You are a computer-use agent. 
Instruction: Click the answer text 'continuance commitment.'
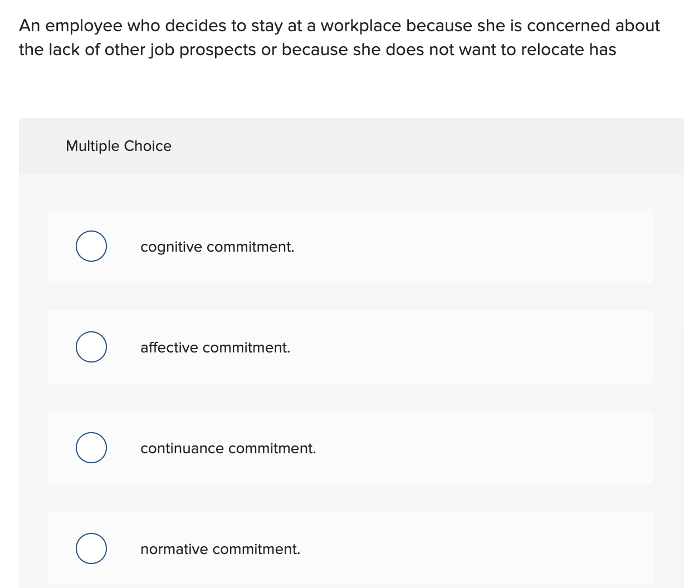228,448
